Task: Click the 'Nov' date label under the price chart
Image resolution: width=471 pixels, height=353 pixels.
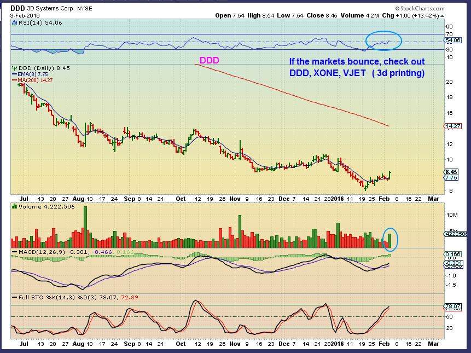Action: coord(235,199)
